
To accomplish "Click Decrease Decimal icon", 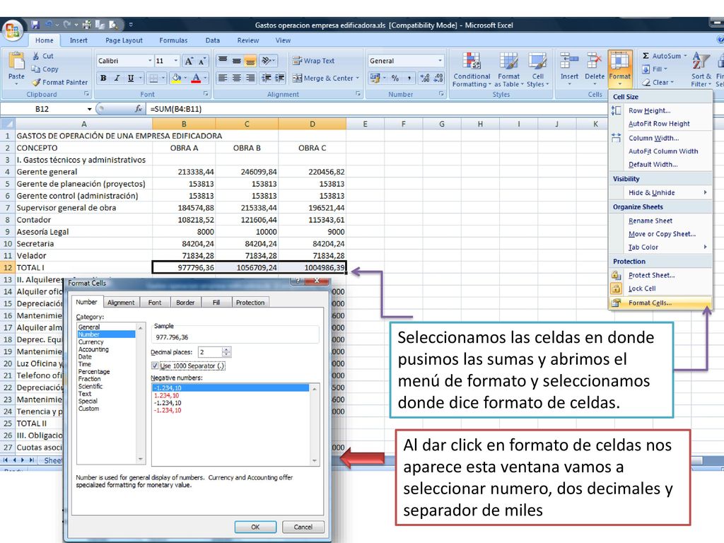I will [438, 78].
